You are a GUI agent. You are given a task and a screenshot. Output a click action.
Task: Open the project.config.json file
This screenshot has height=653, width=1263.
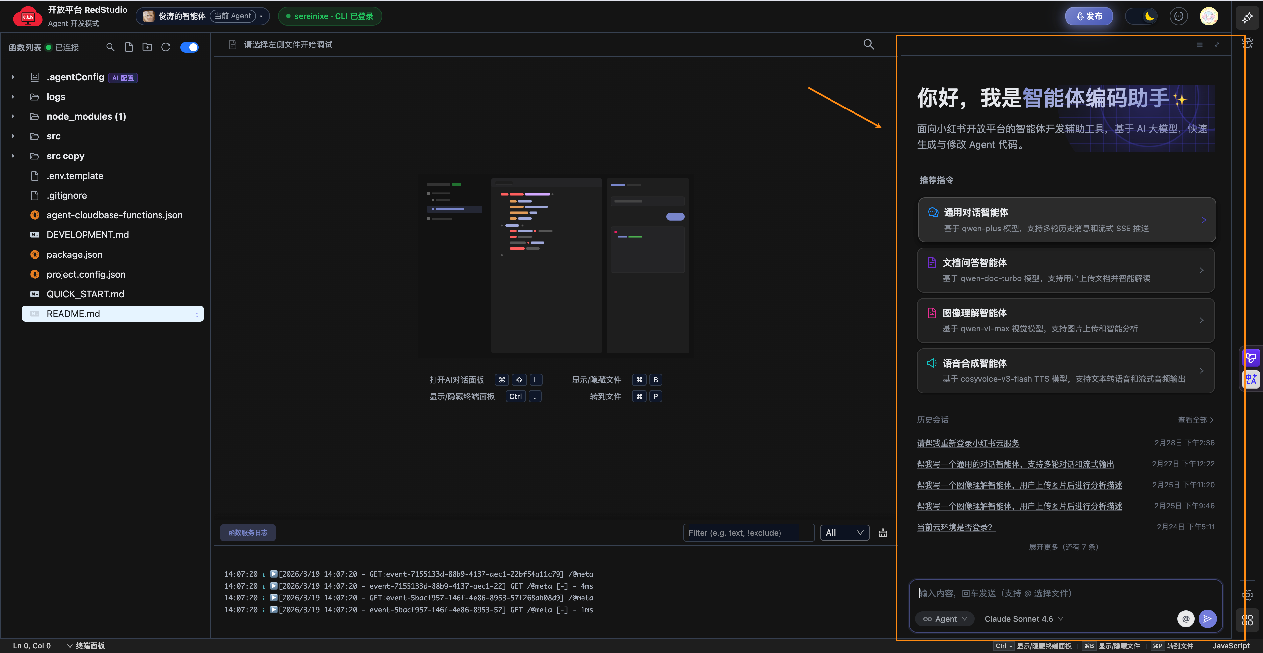point(86,275)
